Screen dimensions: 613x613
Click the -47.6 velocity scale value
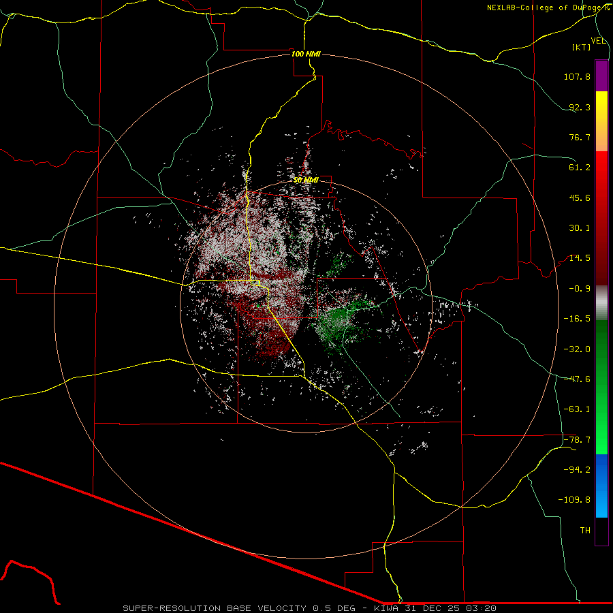tap(577, 379)
